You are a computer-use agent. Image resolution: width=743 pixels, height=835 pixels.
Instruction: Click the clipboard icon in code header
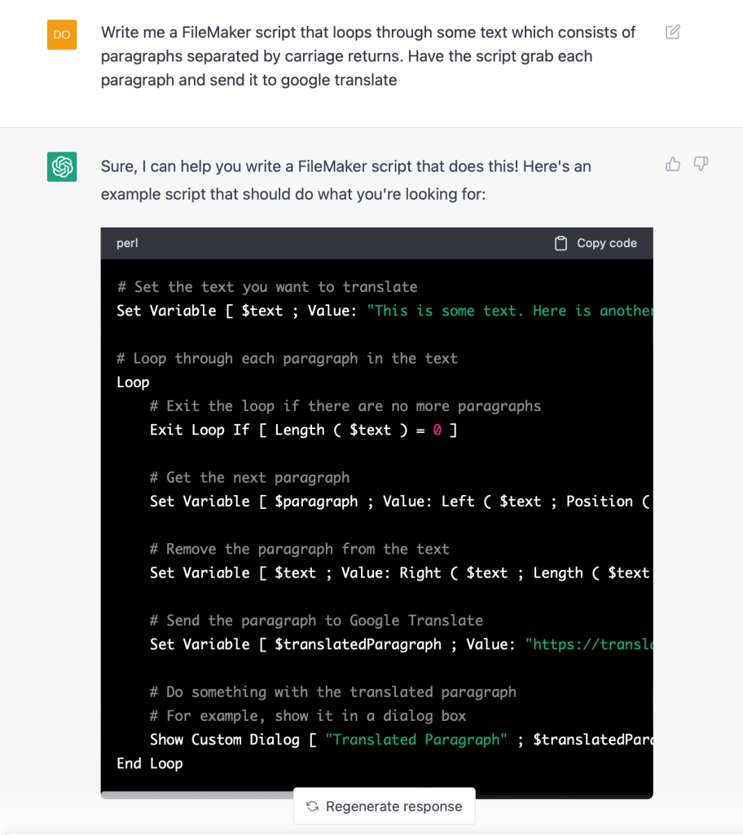point(561,243)
